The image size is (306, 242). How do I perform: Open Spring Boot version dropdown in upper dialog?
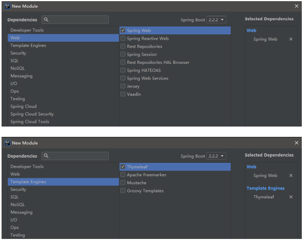click(216, 20)
